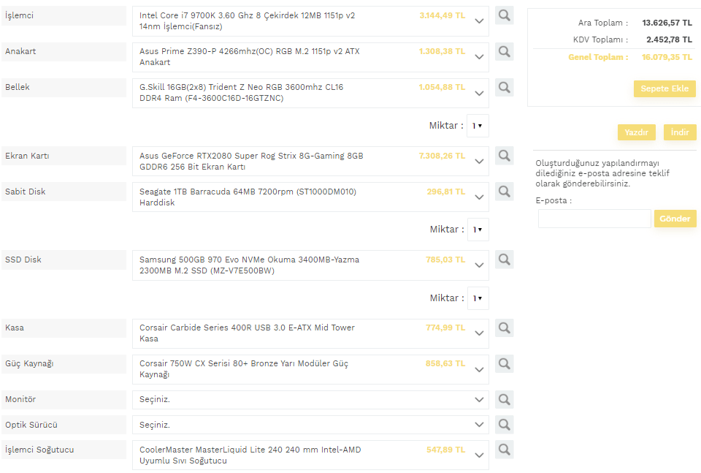Change the SSD Disk Miktar quantity
Viewport: 701px width, 473px height.
click(x=478, y=298)
